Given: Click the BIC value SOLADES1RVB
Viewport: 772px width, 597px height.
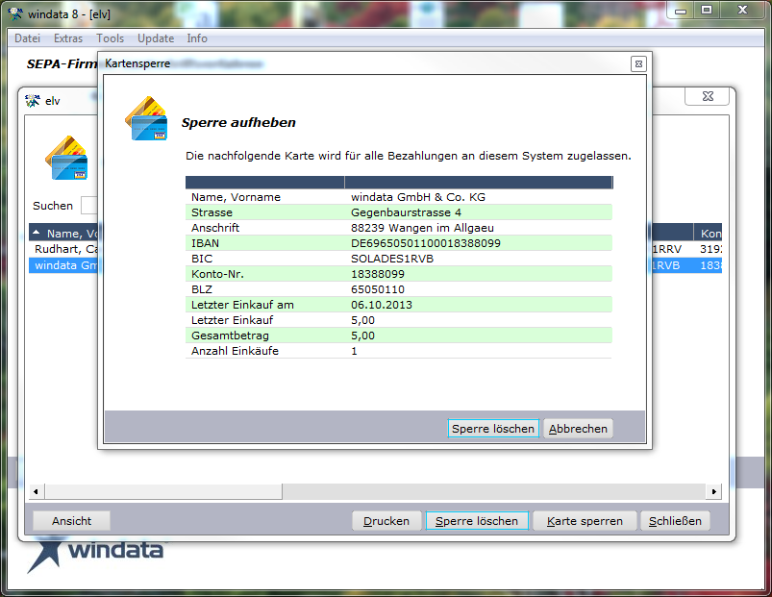Looking at the screenshot, I should [x=392, y=259].
